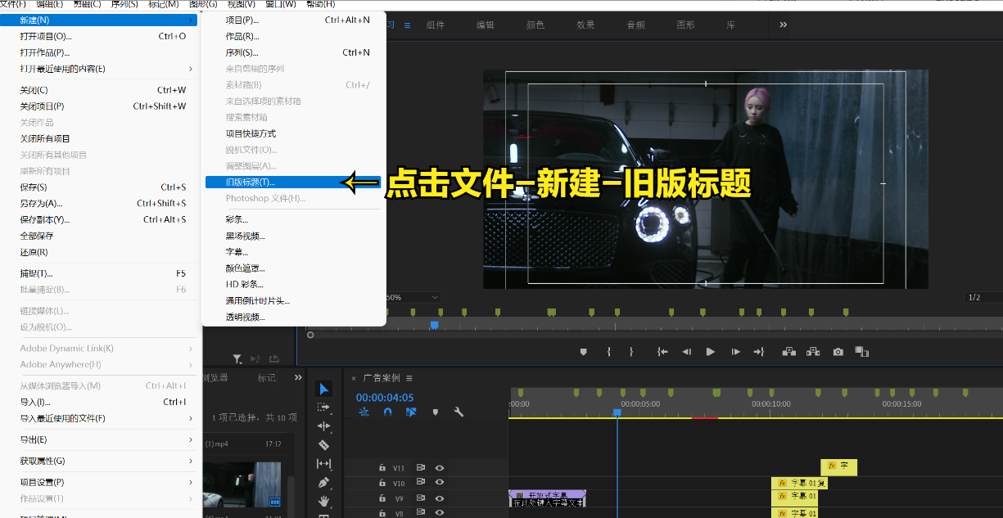The height and width of the screenshot is (518, 1003).
Task: Toggle lock on track V10
Action: (382, 484)
